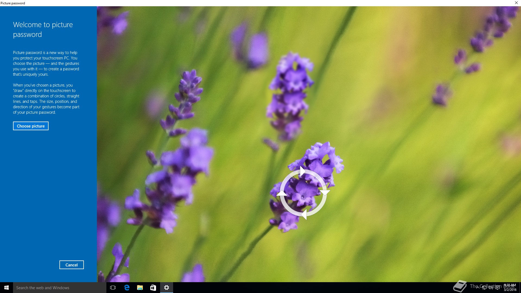This screenshot has height=293, width=521.
Task: Open the Windows Start menu
Action: pyautogui.click(x=7, y=288)
